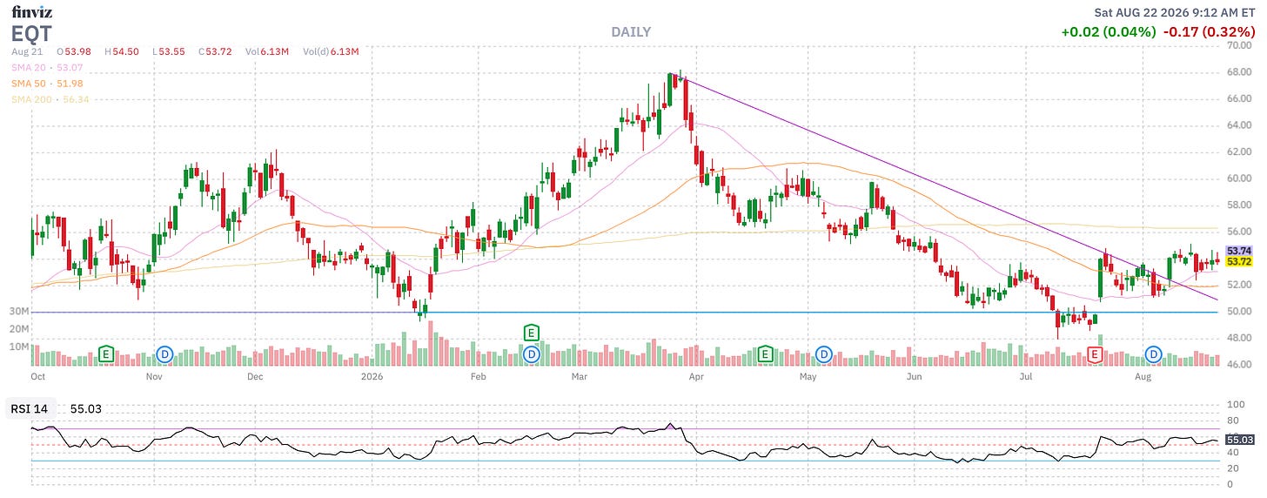Screen dimensions: 1267x498
Task: Click the 20 label on RSI axis
Action: tap(1232, 468)
